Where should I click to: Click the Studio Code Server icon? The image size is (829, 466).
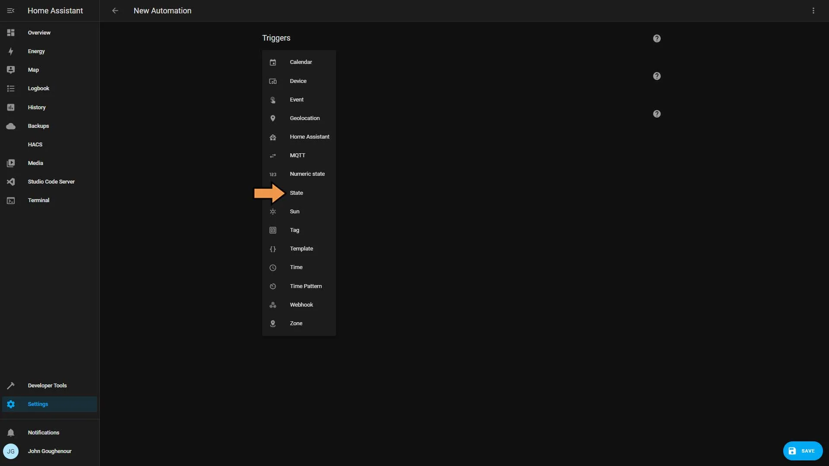[x=11, y=182]
